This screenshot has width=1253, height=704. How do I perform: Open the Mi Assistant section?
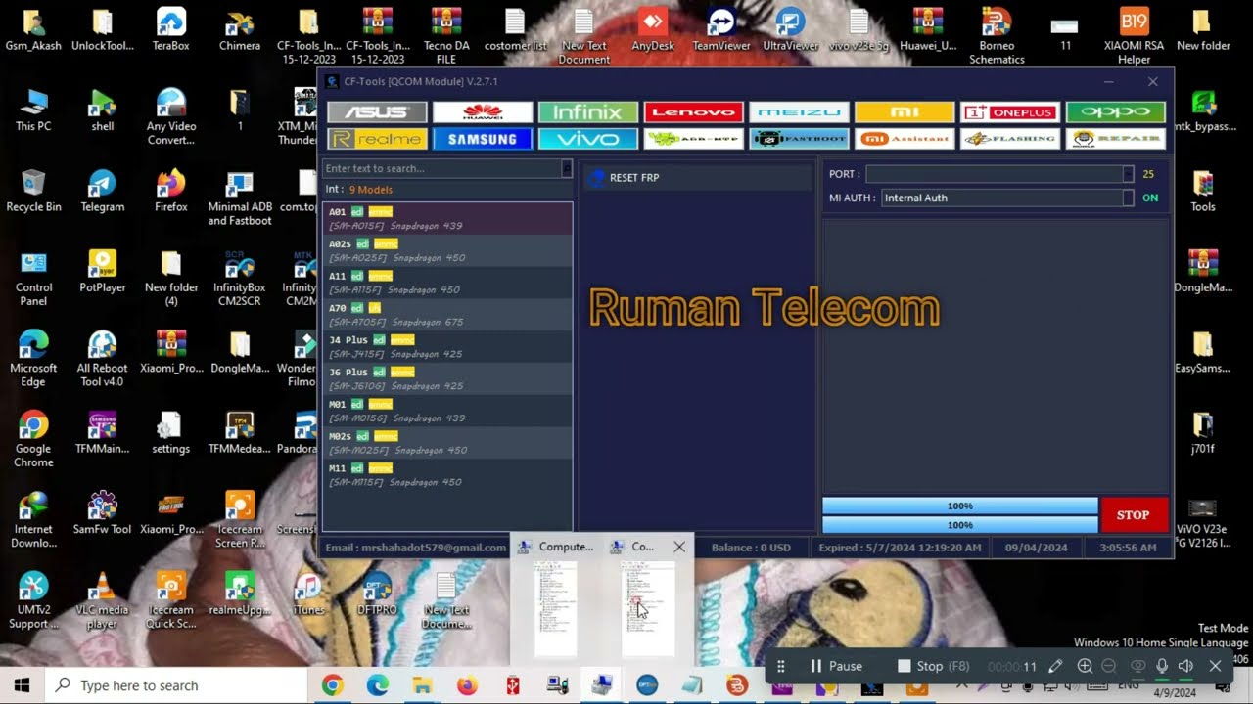coord(905,139)
